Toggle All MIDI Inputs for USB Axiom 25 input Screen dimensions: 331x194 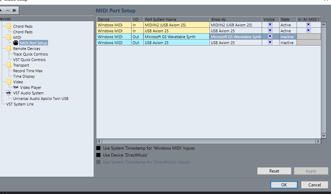pyautogui.click(x=308, y=31)
